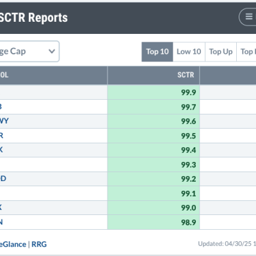
Task: Open the symbol link ending in D
Action: (x=3, y=179)
